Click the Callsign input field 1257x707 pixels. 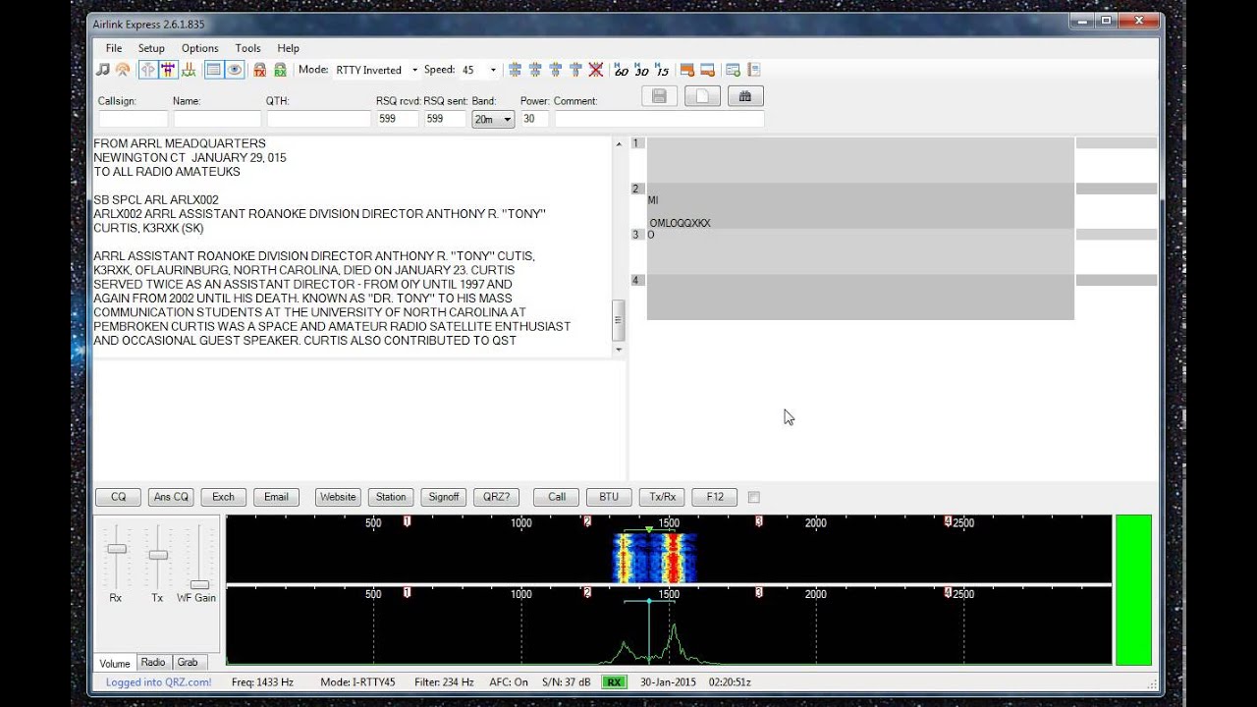tap(133, 119)
